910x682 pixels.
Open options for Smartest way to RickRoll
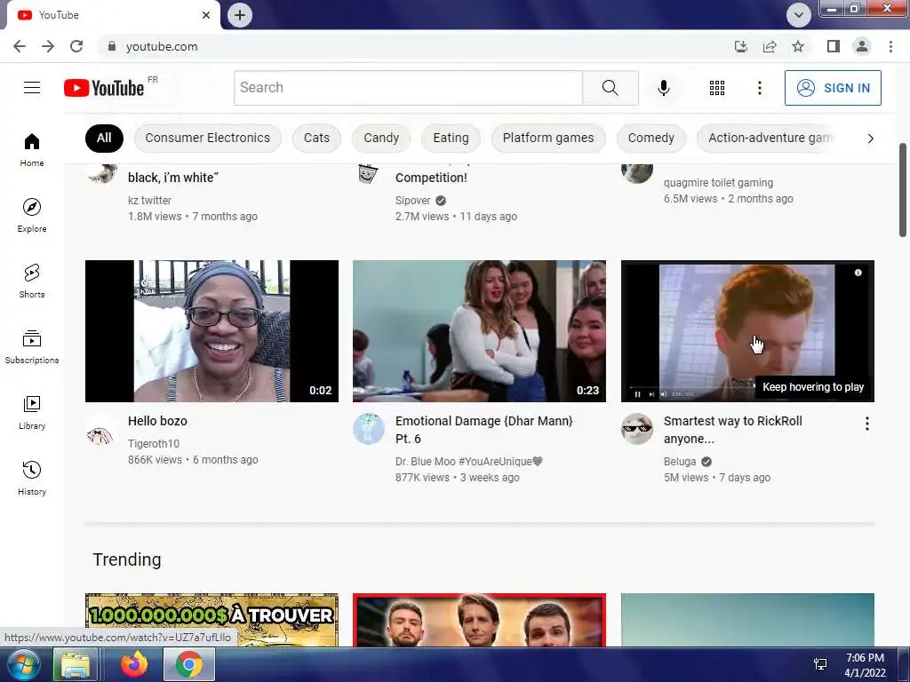tap(867, 424)
